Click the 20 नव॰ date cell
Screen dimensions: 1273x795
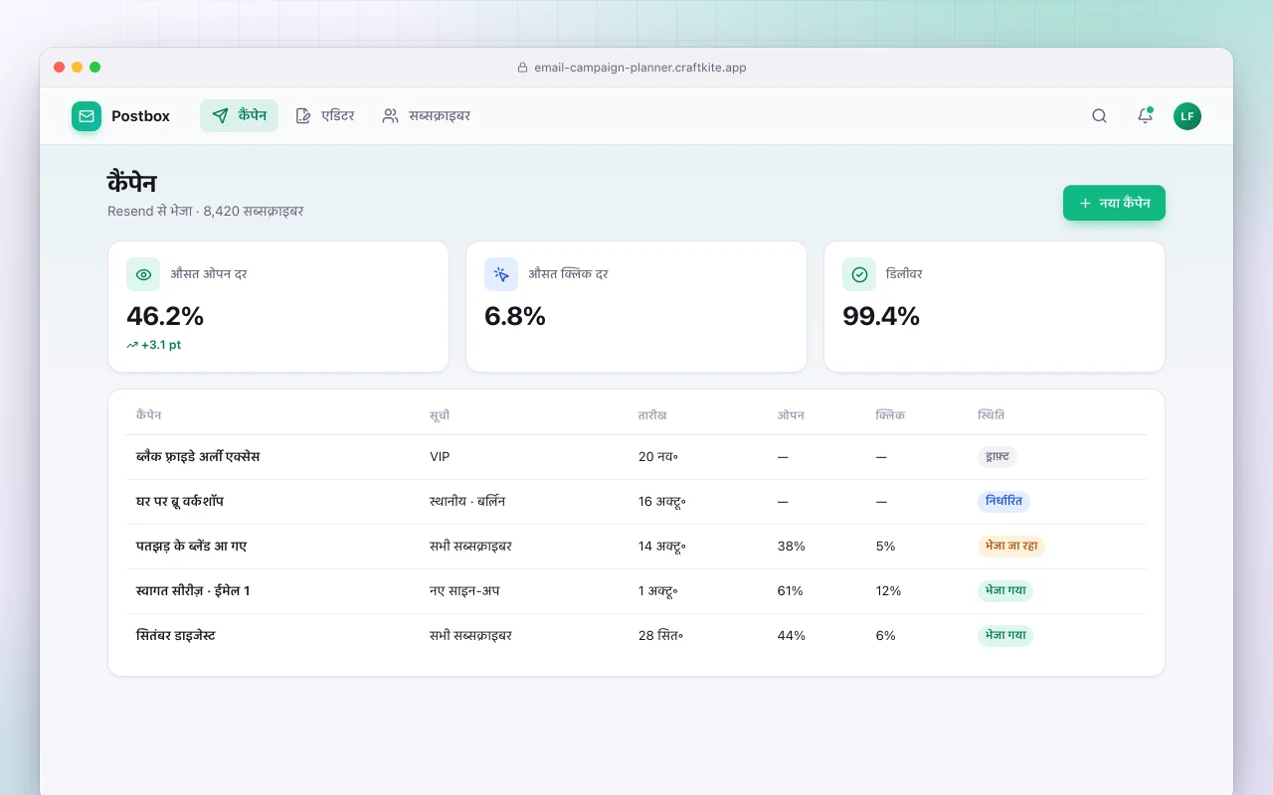pos(658,457)
